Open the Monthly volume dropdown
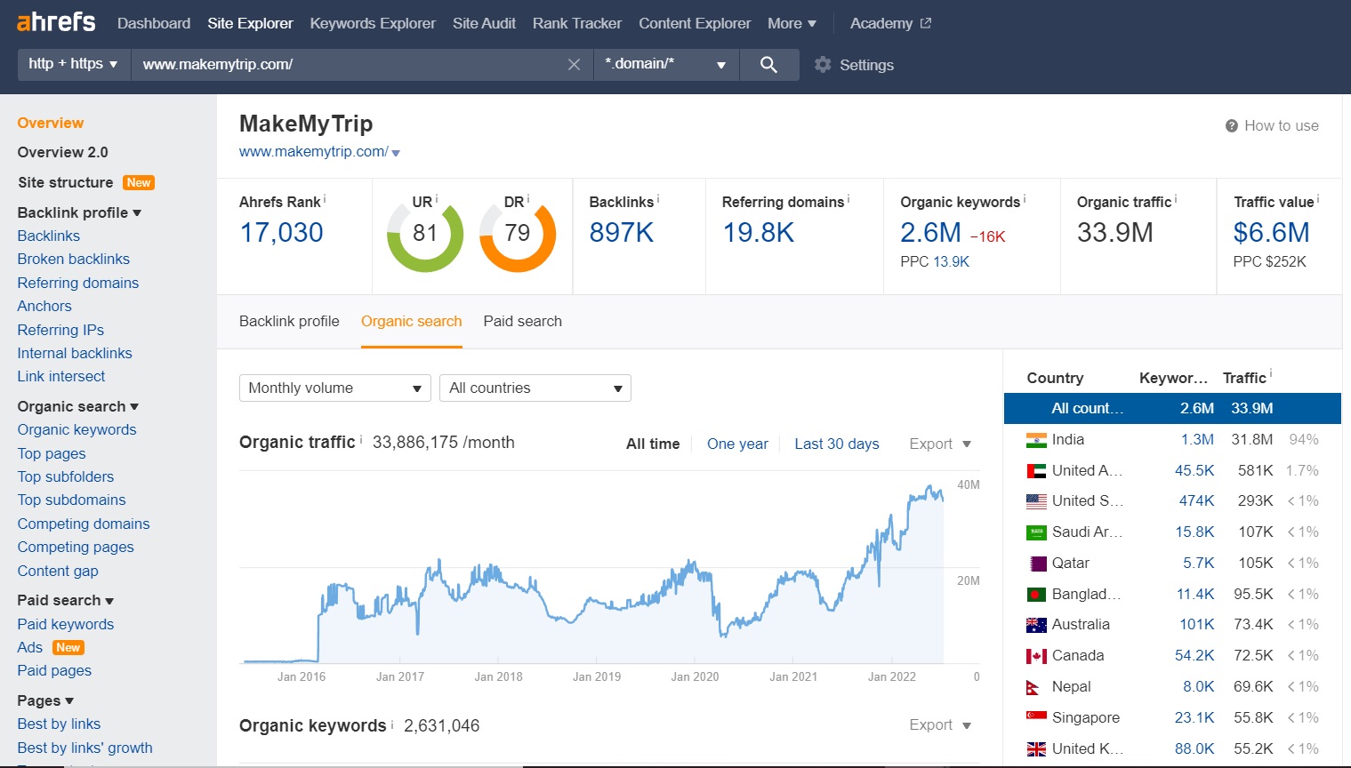This screenshot has width=1351, height=768. click(x=335, y=388)
